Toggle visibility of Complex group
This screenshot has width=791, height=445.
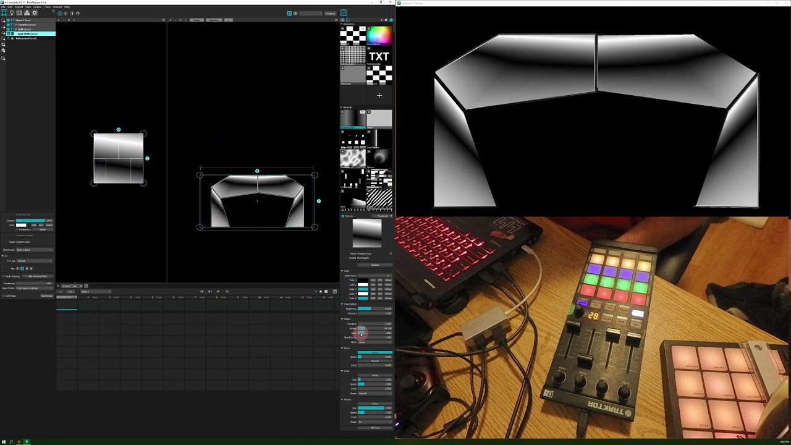(8, 25)
